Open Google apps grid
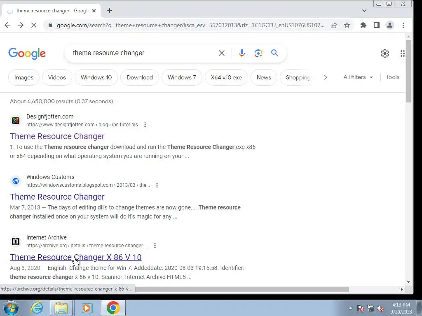The height and width of the screenshot is (316, 422). pos(402,53)
